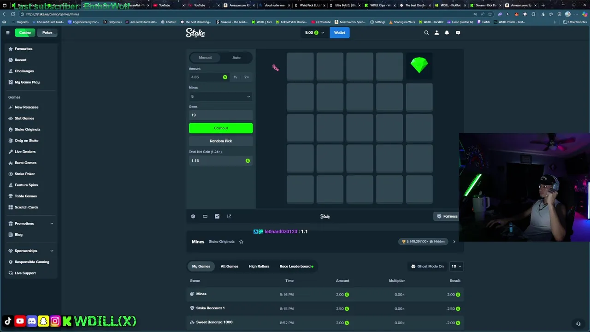Open Recent in the sidebar

[x=20, y=60]
